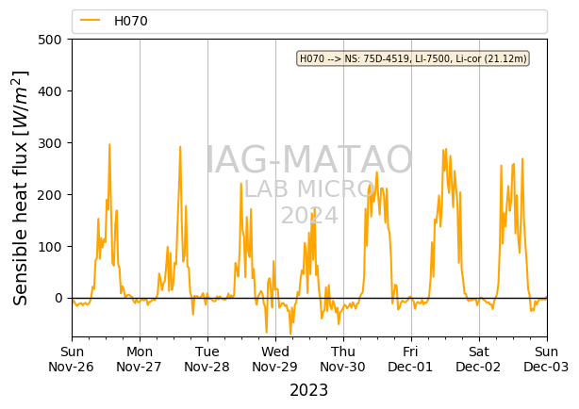Click the Sun Nov-26 date label

(x=72, y=359)
